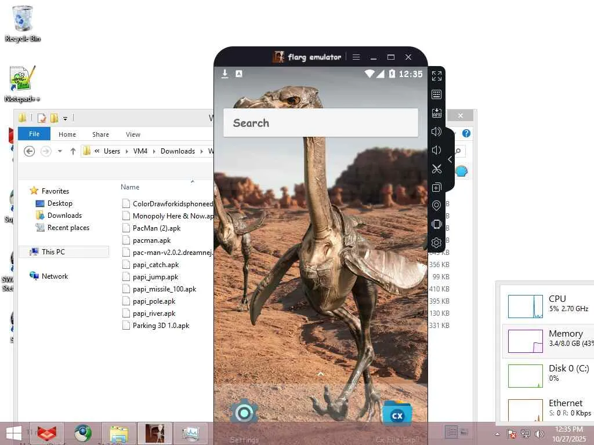
Task: Tap the keyboard notification A icon
Action: point(238,74)
